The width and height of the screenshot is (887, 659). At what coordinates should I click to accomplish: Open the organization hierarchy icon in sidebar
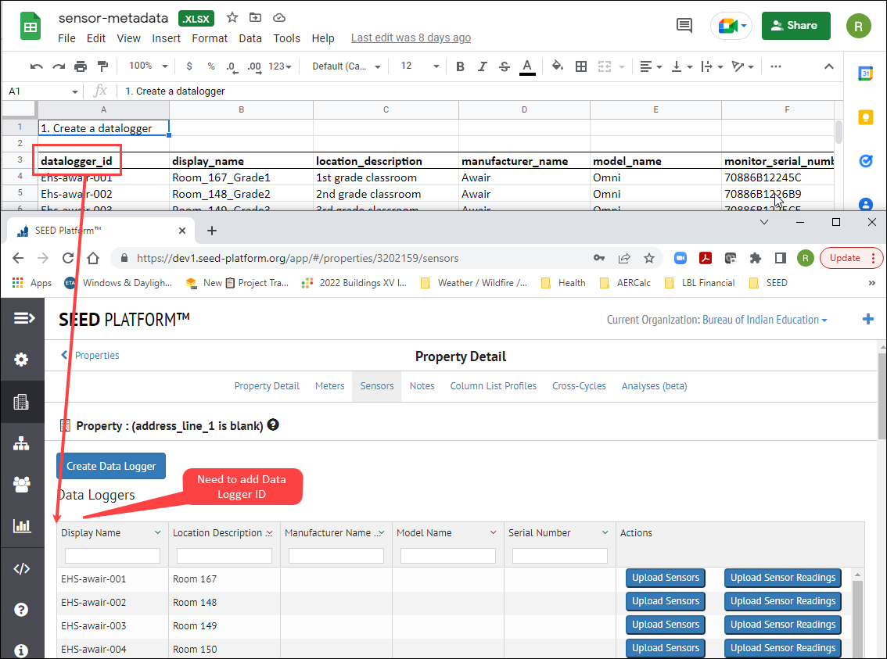pos(23,443)
